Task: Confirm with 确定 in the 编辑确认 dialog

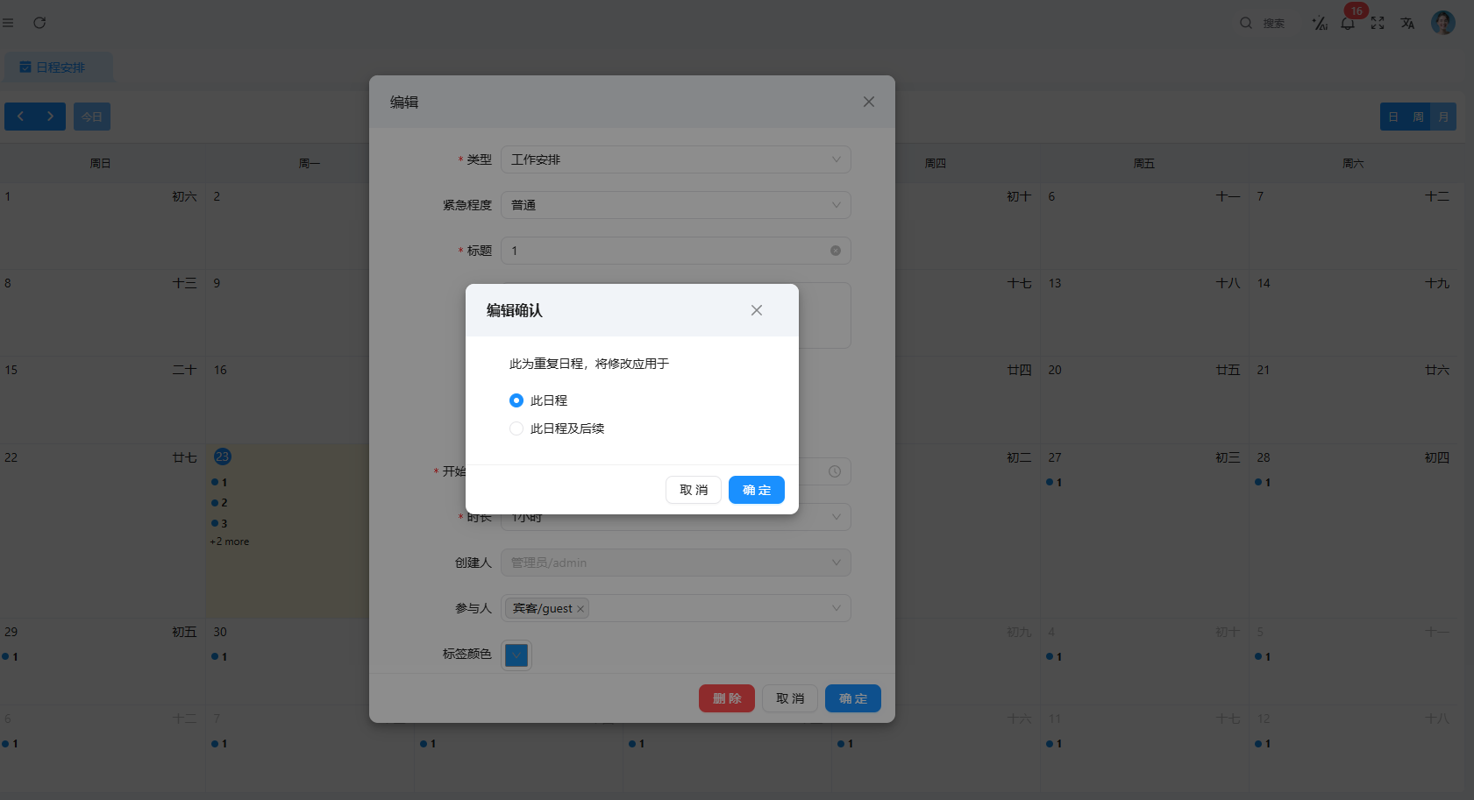Action: (x=757, y=490)
